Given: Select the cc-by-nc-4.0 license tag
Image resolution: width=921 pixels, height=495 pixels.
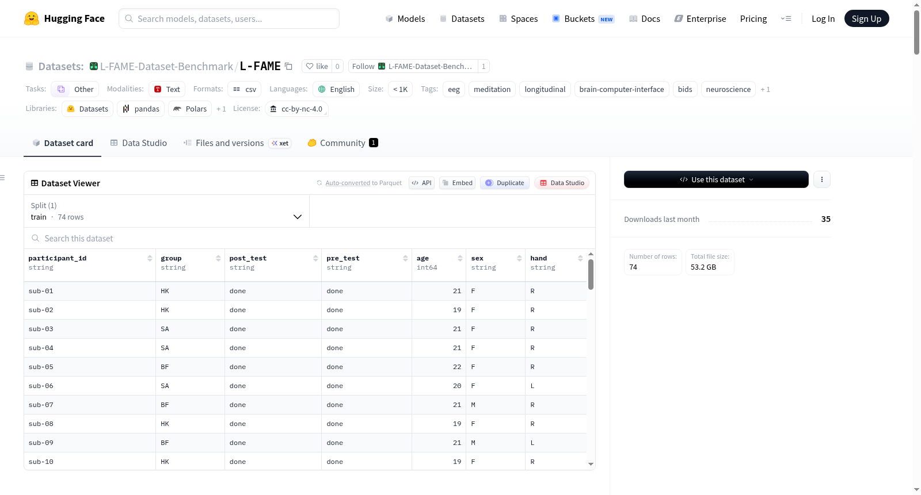Looking at the screenshot, I should (296, 109).
